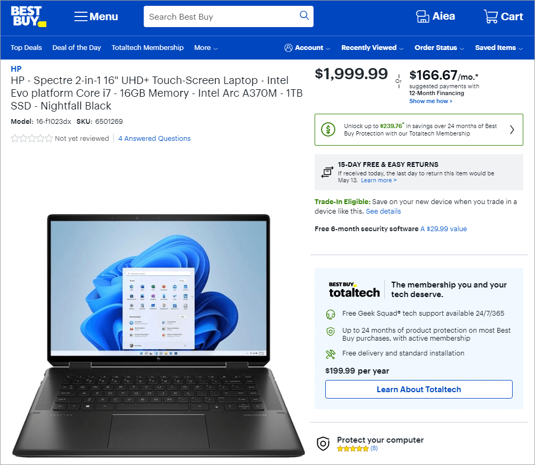Open the hamburger Menu icon
The width and height of the screenshot is (535, 465).
click(81, 16)
